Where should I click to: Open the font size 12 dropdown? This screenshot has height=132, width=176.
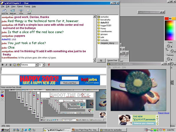pos(44,65)
